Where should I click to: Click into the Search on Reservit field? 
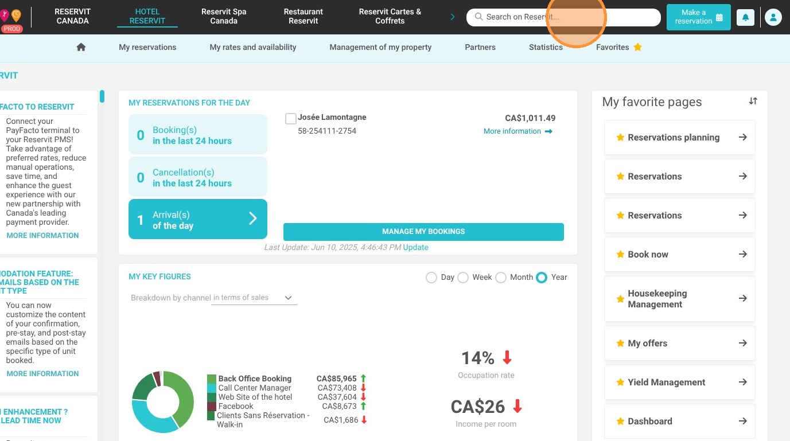[564, 17]
